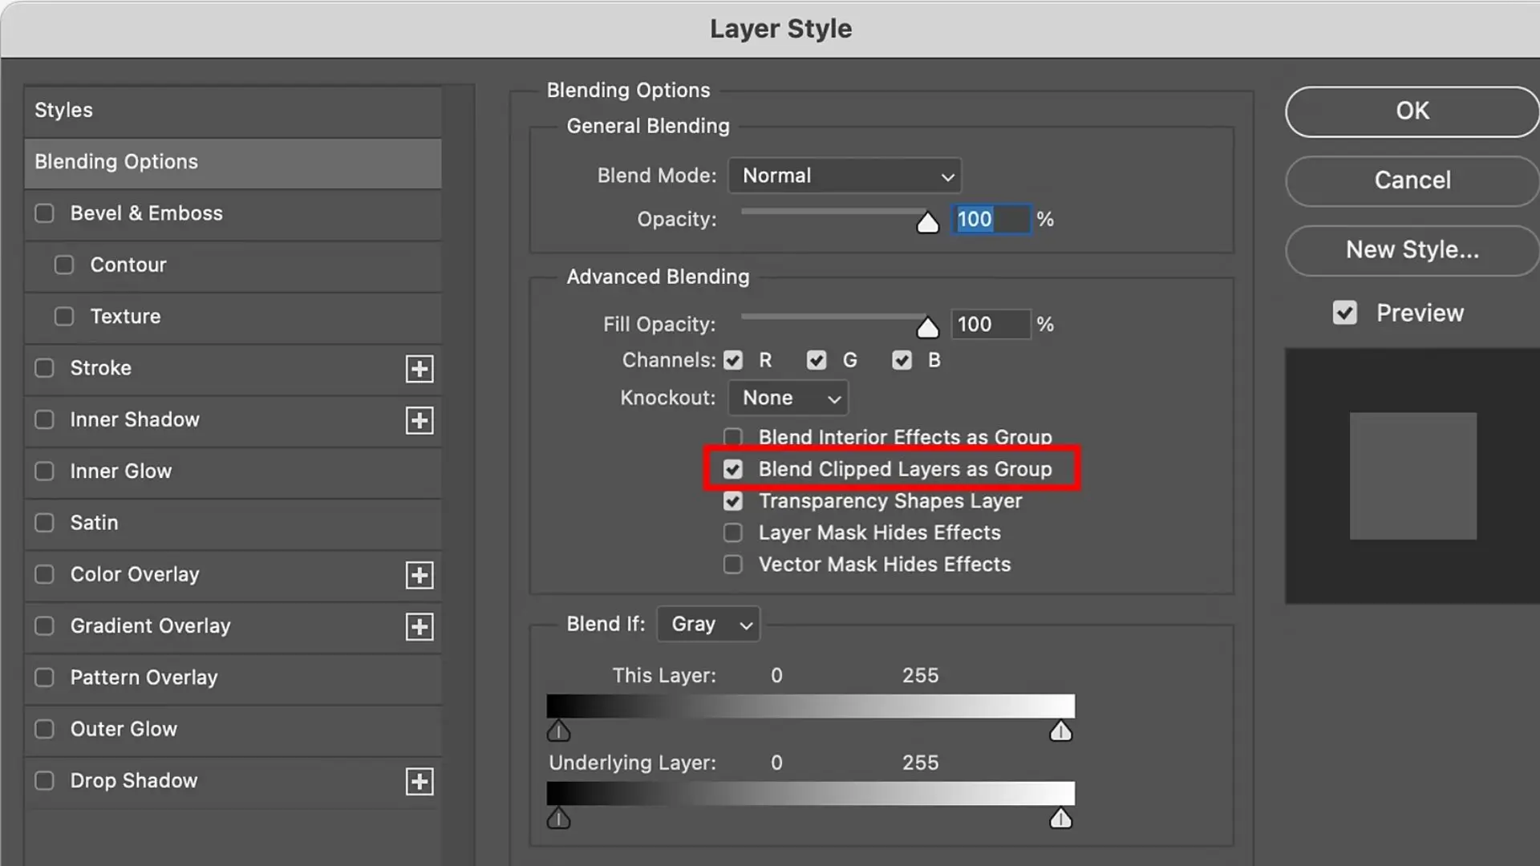Check the Gradient Overlay checkbox

[x=45, y=626]
